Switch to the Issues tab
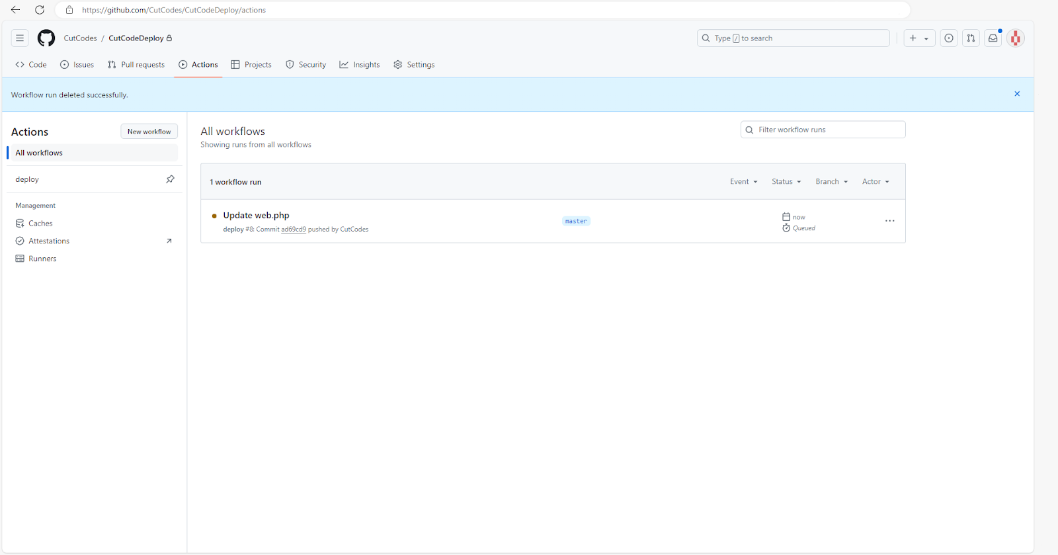The height and width of the screenshot is (555, 1058). 77,65
